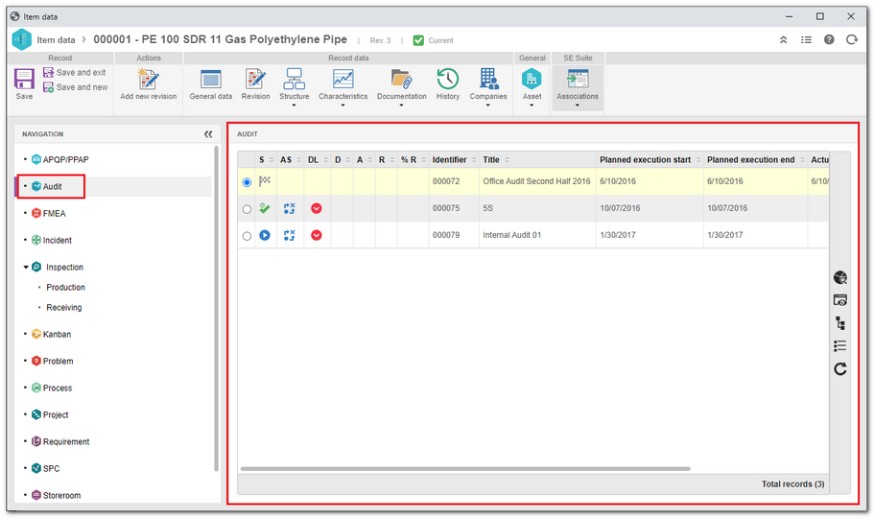Select APQP/PPAP in navigation

point(59,159)
